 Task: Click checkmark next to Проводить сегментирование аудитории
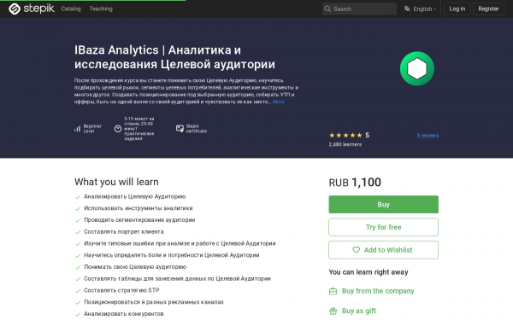click(78, 220)
